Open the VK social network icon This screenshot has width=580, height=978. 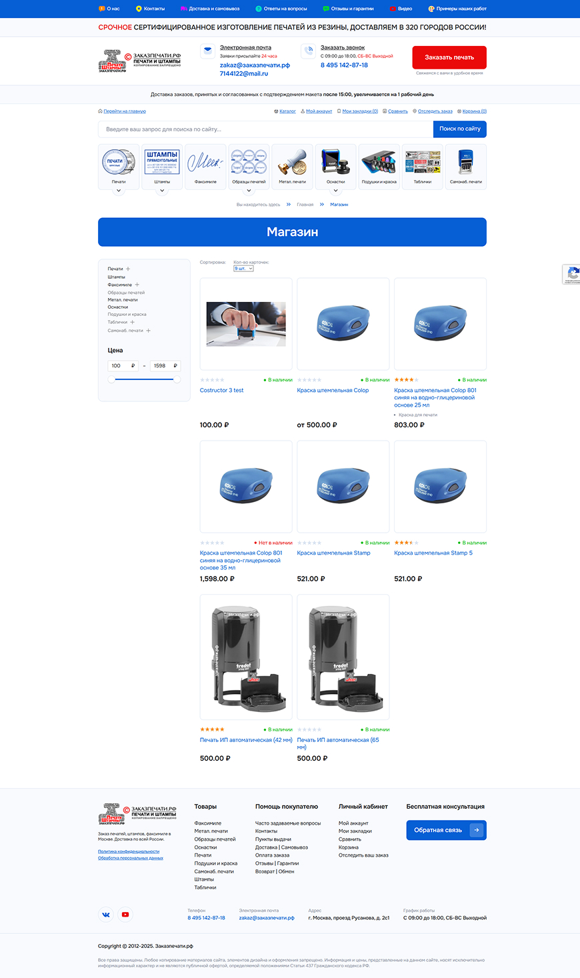pos(106,915)
